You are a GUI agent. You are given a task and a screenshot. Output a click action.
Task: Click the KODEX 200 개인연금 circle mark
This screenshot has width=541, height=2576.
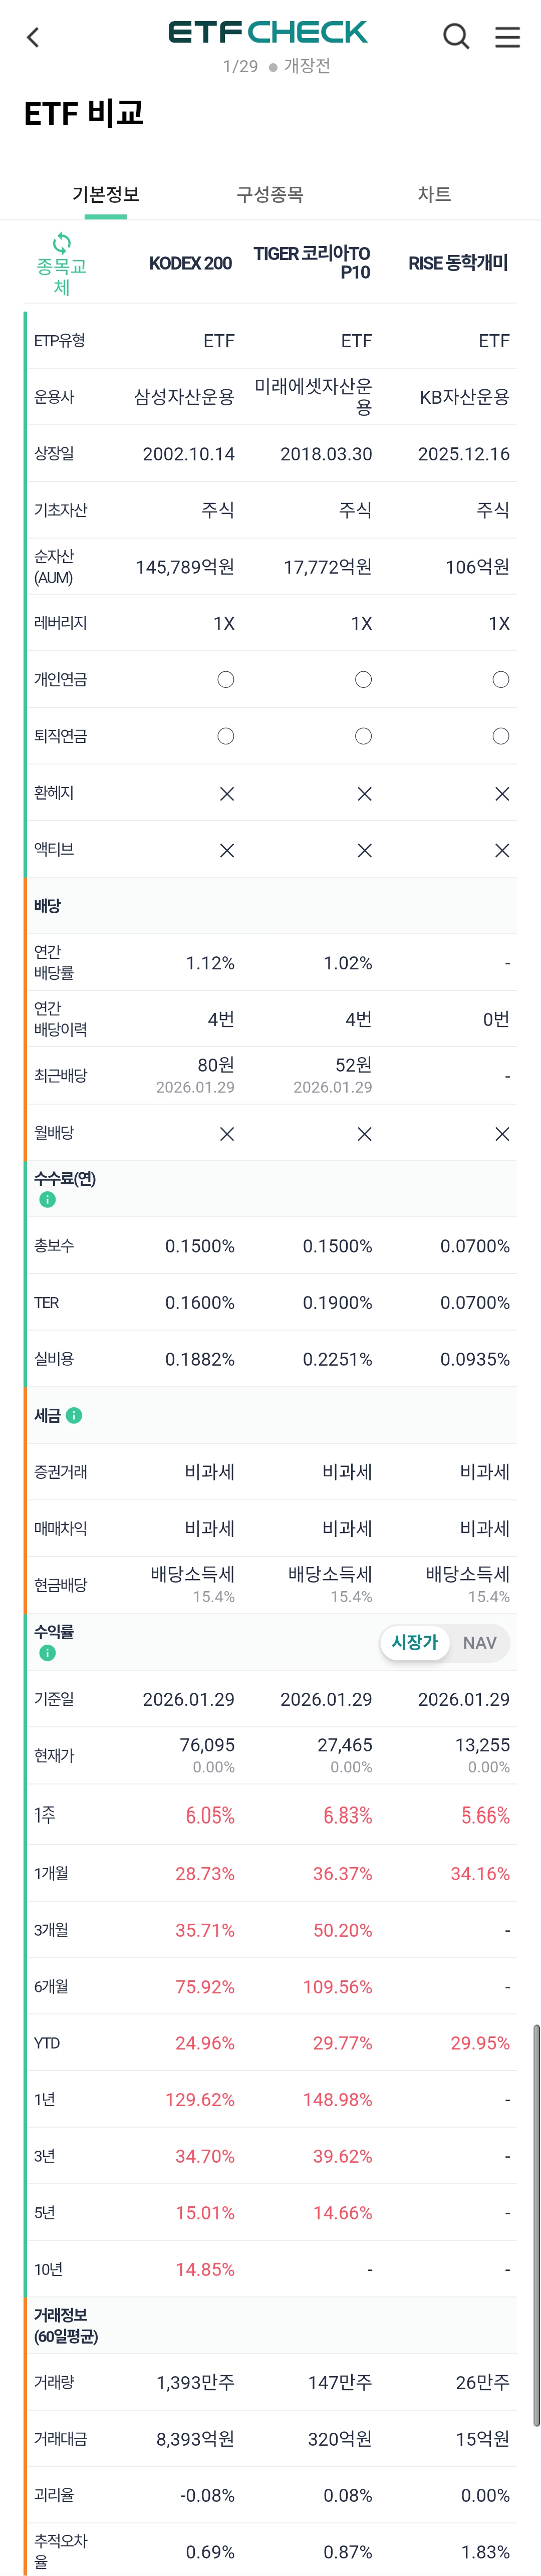(226, 680)
